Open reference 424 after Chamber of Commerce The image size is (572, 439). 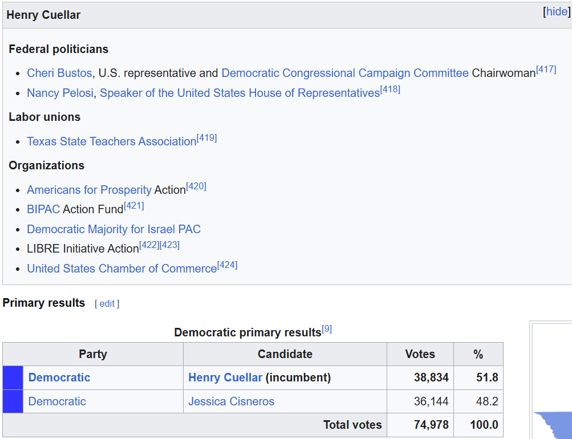[227, 265]
